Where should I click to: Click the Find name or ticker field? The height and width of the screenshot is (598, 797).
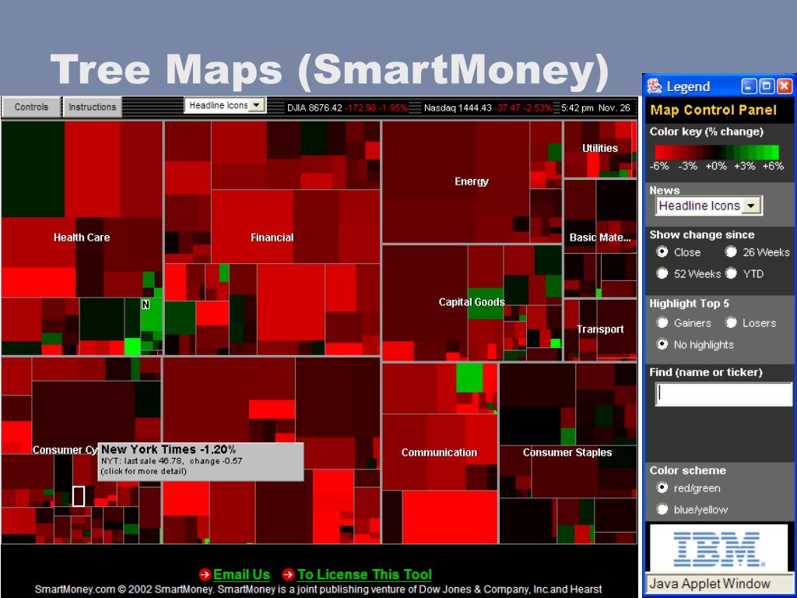tap(724, 394)
